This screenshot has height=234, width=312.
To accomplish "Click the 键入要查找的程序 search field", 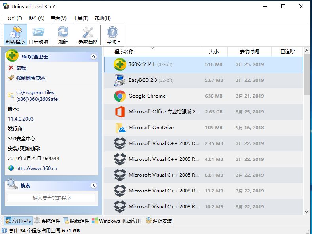I will (51, 198).
